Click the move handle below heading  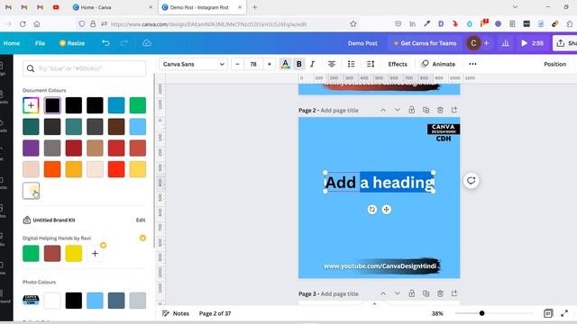point(386,210)
